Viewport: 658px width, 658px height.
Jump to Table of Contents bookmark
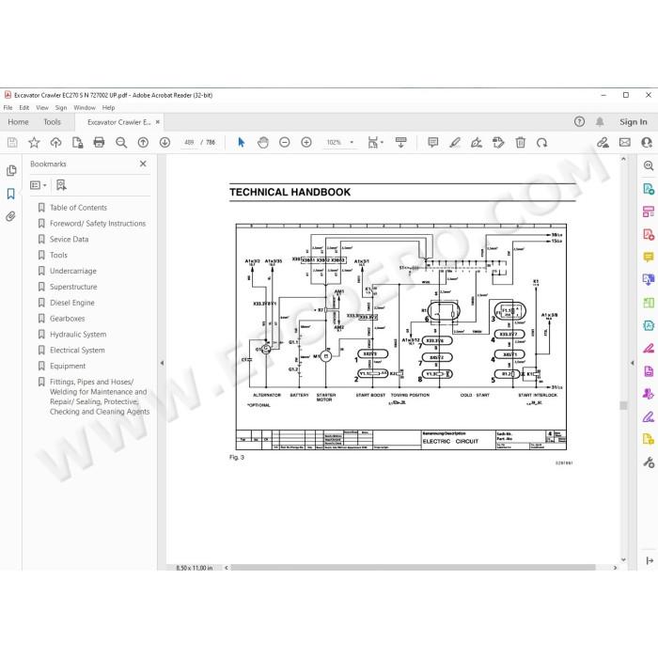tap(78, 208)
